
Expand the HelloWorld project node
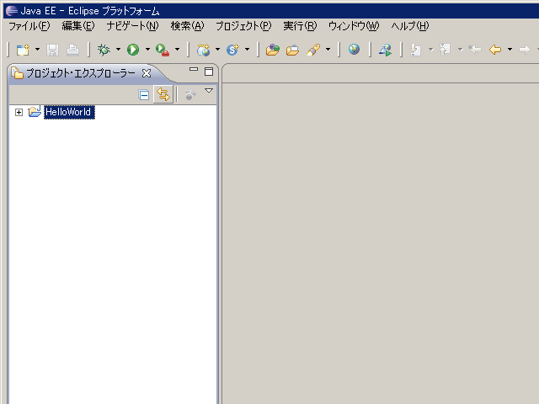19,112
